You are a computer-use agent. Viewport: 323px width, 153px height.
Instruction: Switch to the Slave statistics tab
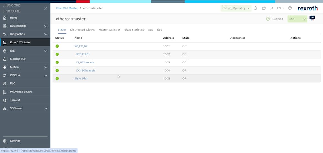134,30
